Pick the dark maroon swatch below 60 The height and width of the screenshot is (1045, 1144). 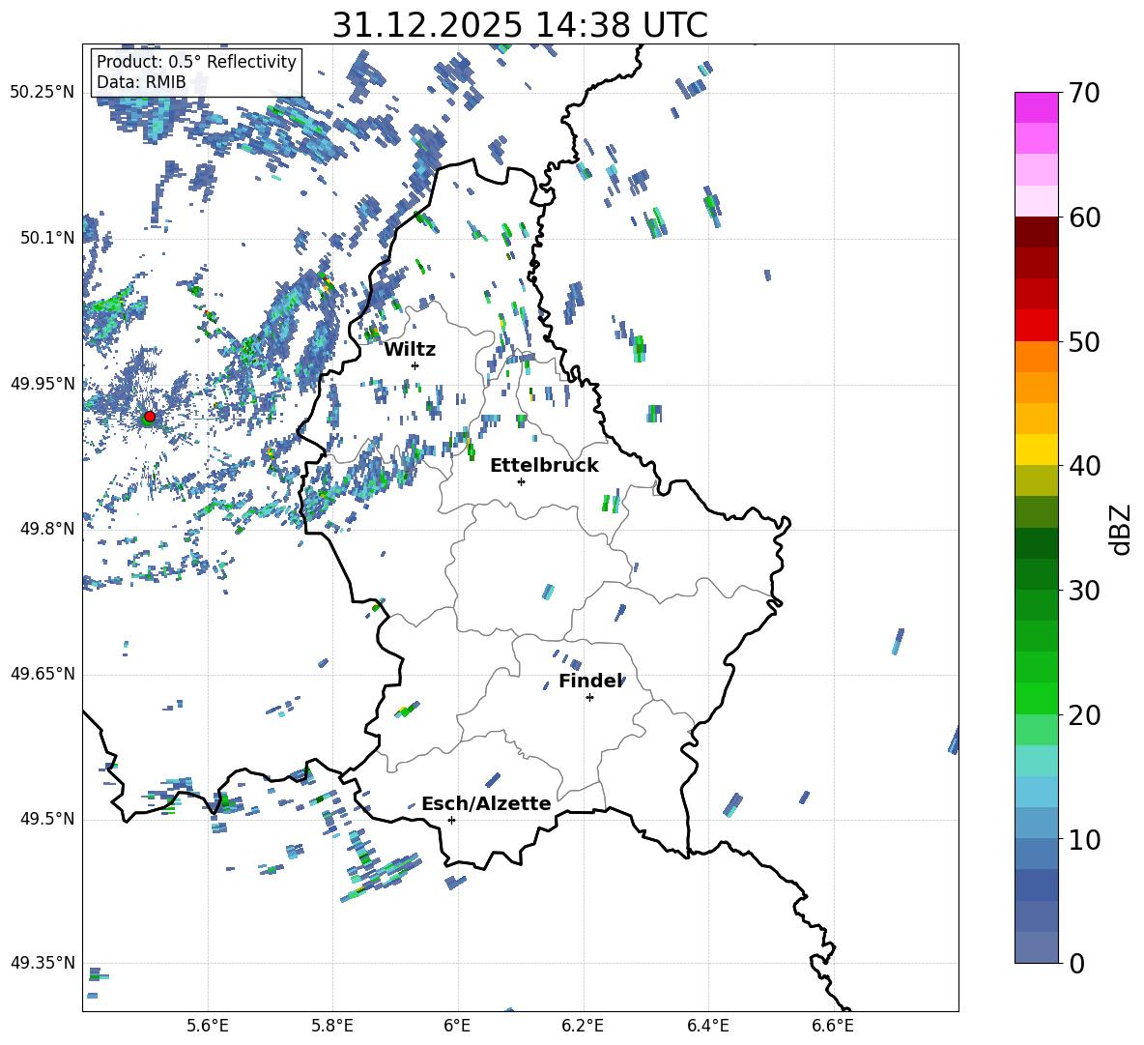pos(1036,232)
